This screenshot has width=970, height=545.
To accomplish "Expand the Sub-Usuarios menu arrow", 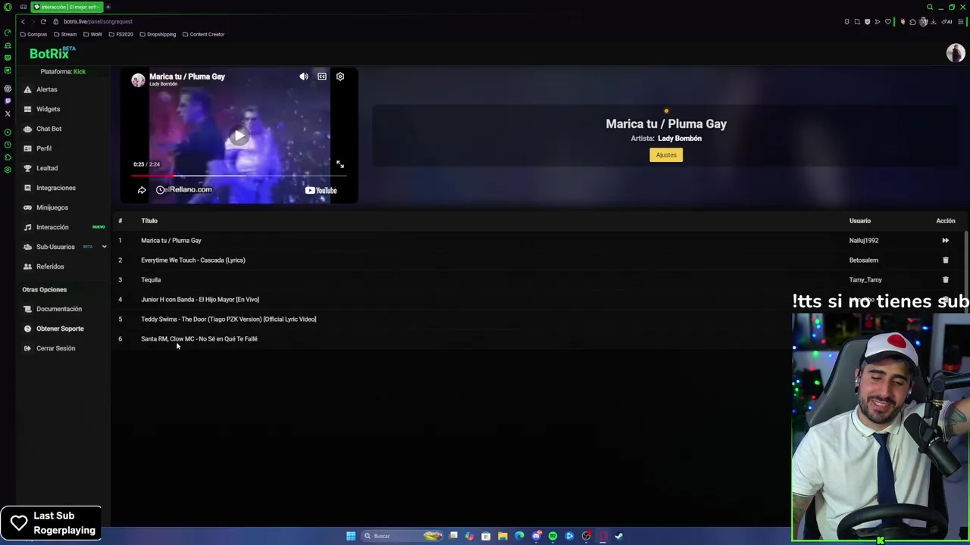I will (x=104, y=247).
